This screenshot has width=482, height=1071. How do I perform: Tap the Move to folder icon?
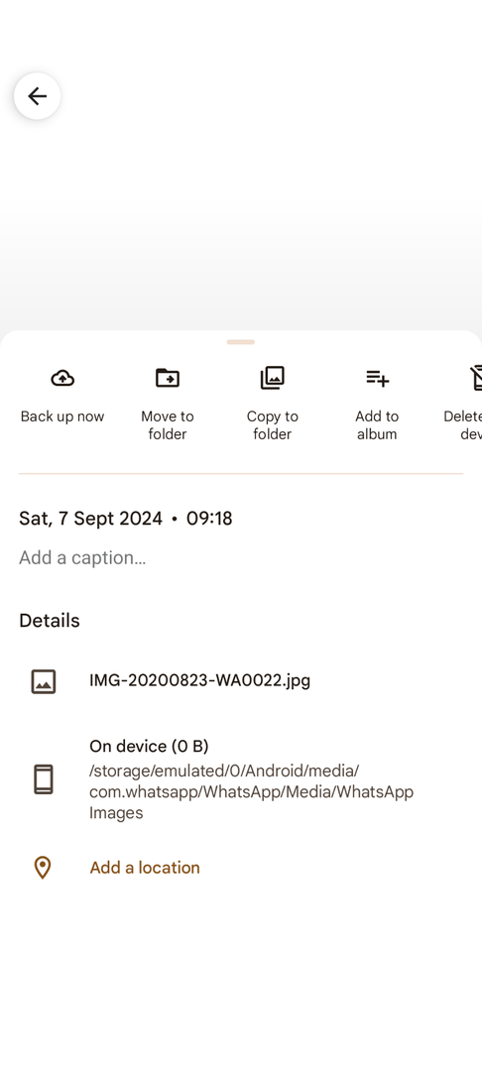[x=168, y=377]
